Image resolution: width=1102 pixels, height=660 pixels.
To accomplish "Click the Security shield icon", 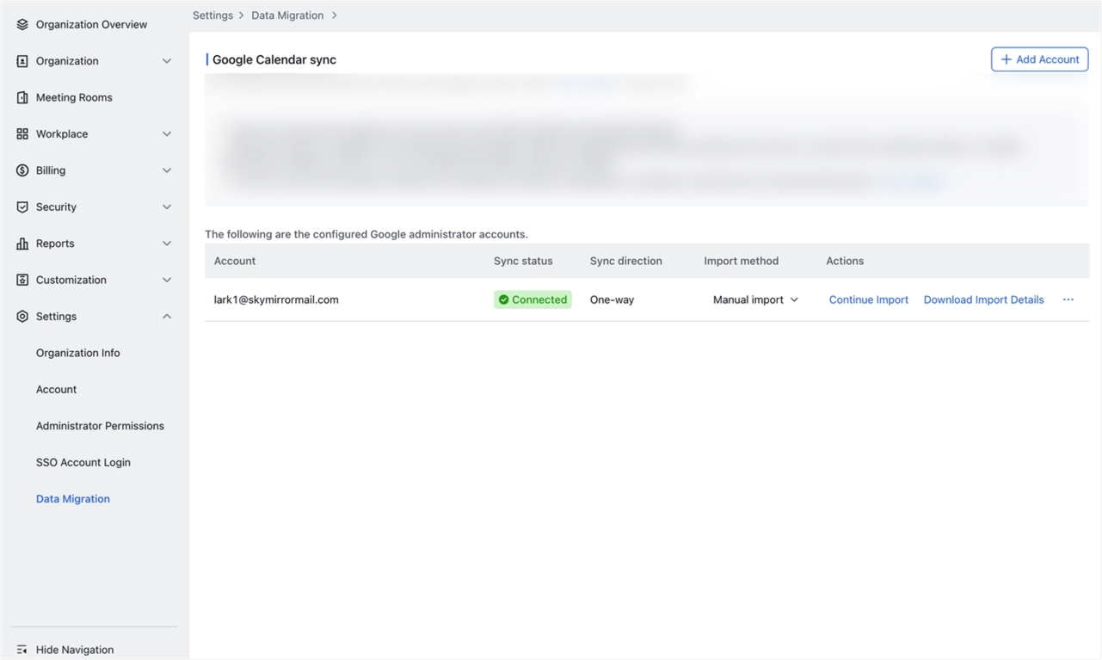I will click(22, 207).
